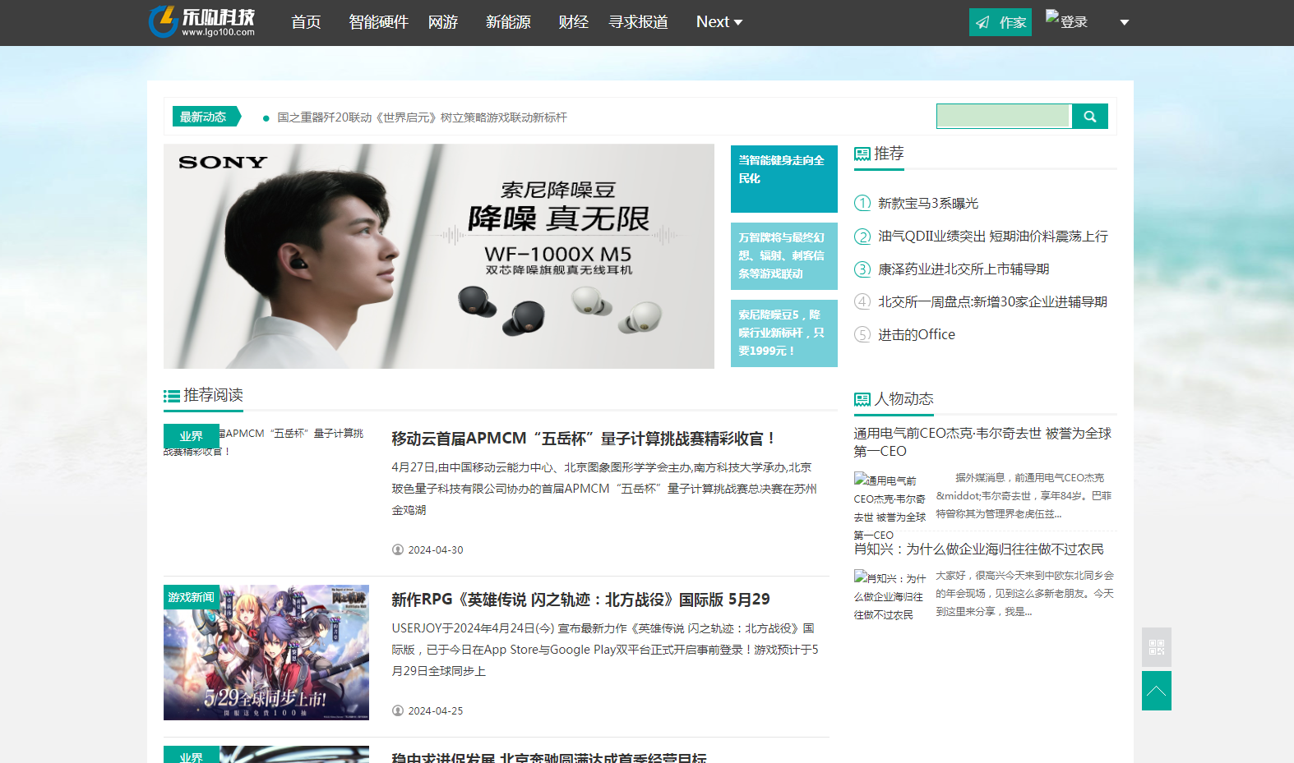Viewport: 1294px width, 763px height.
Task: Click the paper-plane 作家 button
Action: (x=1001, y=22)
